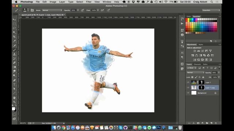Open the Layer menu
Image resolution: width=234 pixels, height=131 pixels.
click(62, 2)
